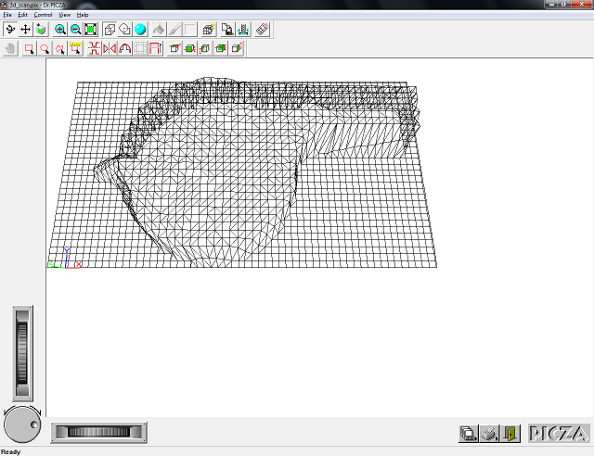Screen dimensions: 594x456
Task: Click the green-sided cube view icon
Action: point(41,30)
